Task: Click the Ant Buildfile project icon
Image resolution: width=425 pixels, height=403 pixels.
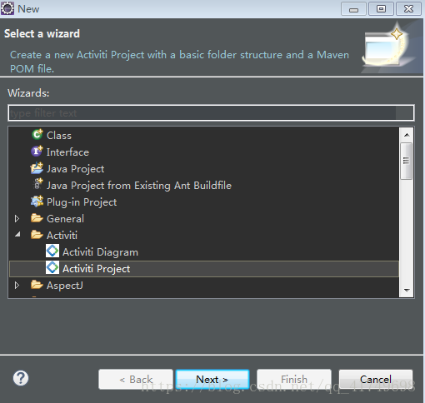Action: (37, 185)
